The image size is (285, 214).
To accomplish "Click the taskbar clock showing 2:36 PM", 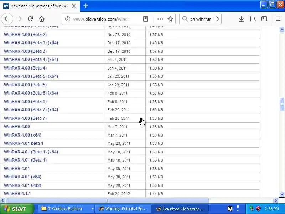I will 271,209.
